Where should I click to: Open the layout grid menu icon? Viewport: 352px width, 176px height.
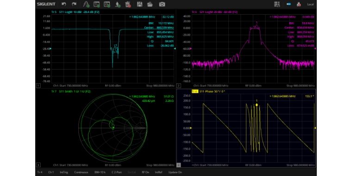click(x=277, y=4)
